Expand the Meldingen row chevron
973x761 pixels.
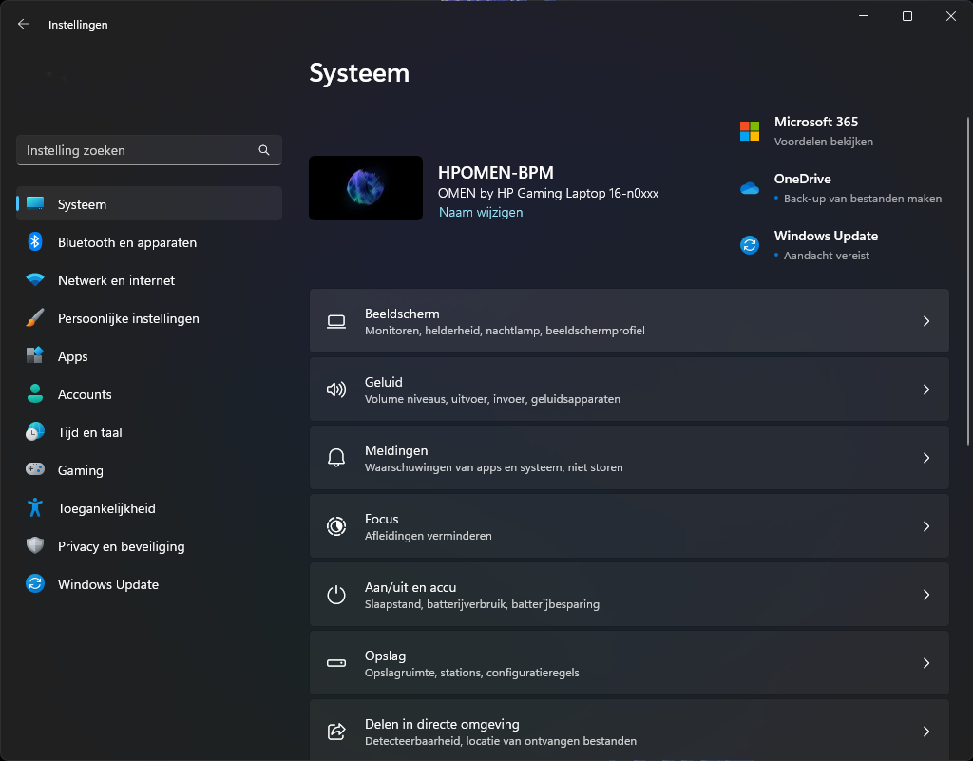(x=925, y=458)
